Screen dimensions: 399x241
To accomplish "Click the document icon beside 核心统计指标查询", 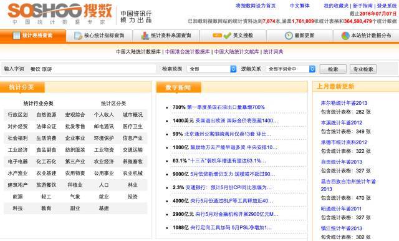I will [x=78, y=36].
